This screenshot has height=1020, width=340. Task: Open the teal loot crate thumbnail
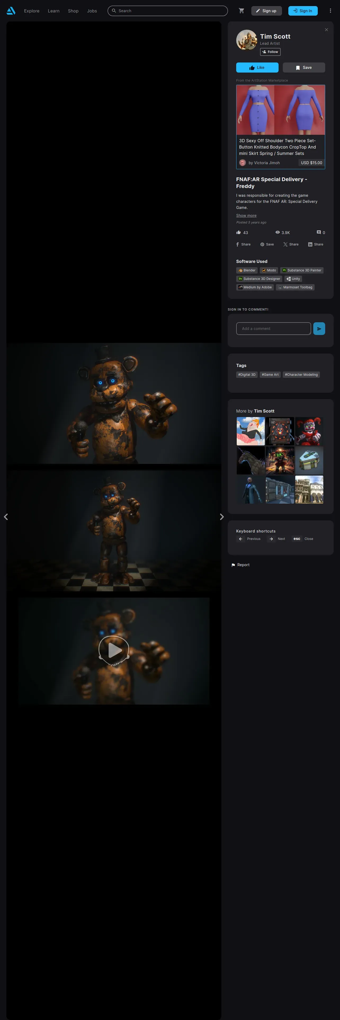[x=309, y=460]
